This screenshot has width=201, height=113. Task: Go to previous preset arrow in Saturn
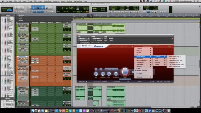[x=133, y=46]
